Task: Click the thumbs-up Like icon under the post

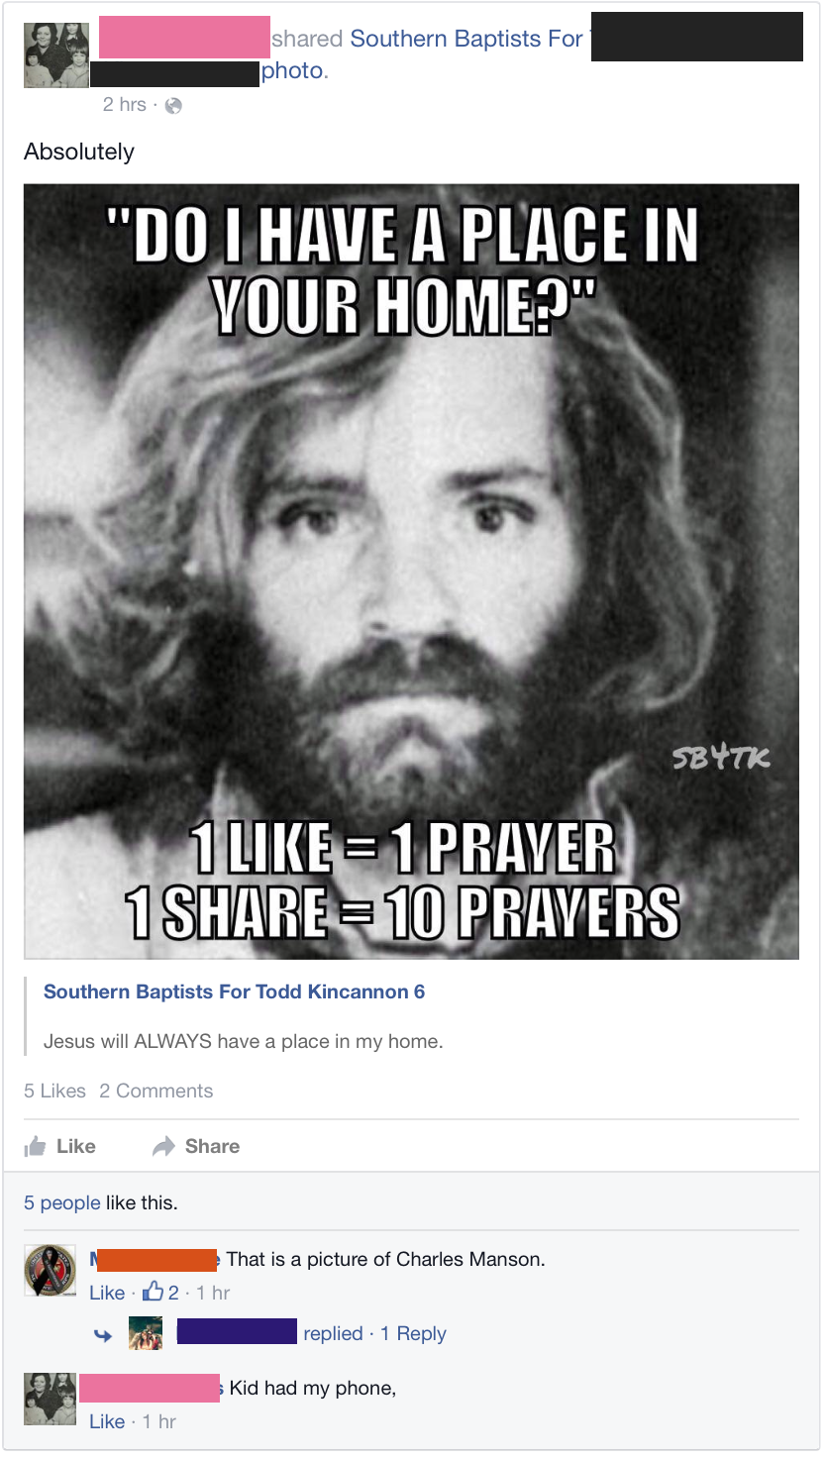Action: point(35,1146)
